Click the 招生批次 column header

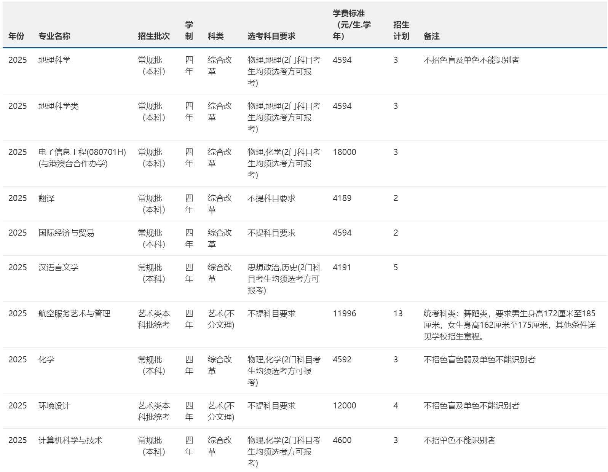click(x=154, y=36)
